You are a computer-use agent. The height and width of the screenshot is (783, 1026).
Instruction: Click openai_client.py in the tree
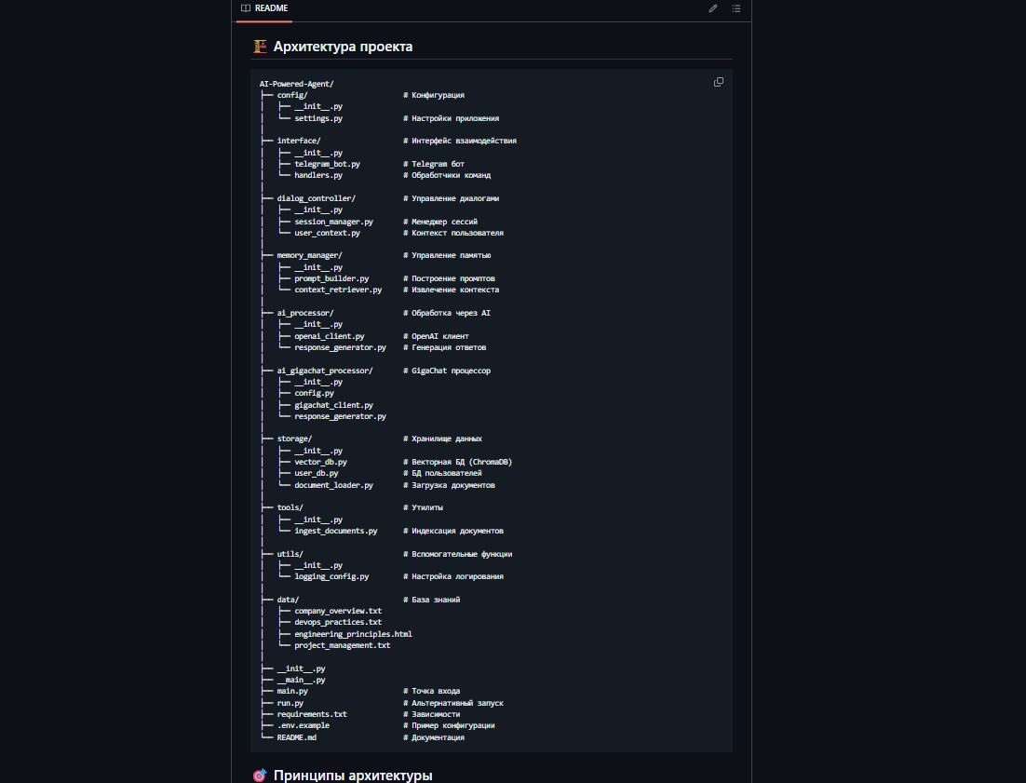329,336
